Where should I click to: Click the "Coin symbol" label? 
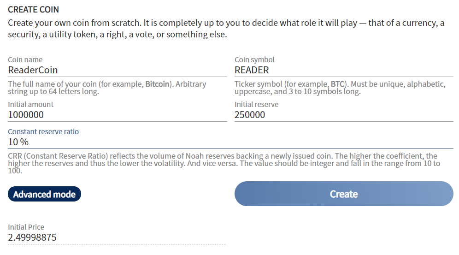coord(254,60)
